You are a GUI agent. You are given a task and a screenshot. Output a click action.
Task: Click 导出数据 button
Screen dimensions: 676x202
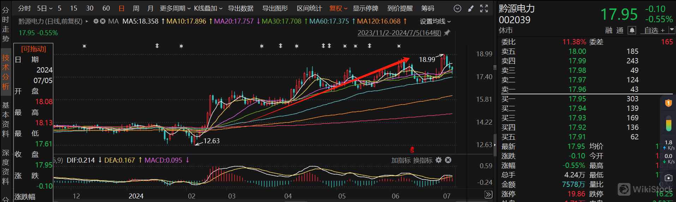click(x=241, y=8)
